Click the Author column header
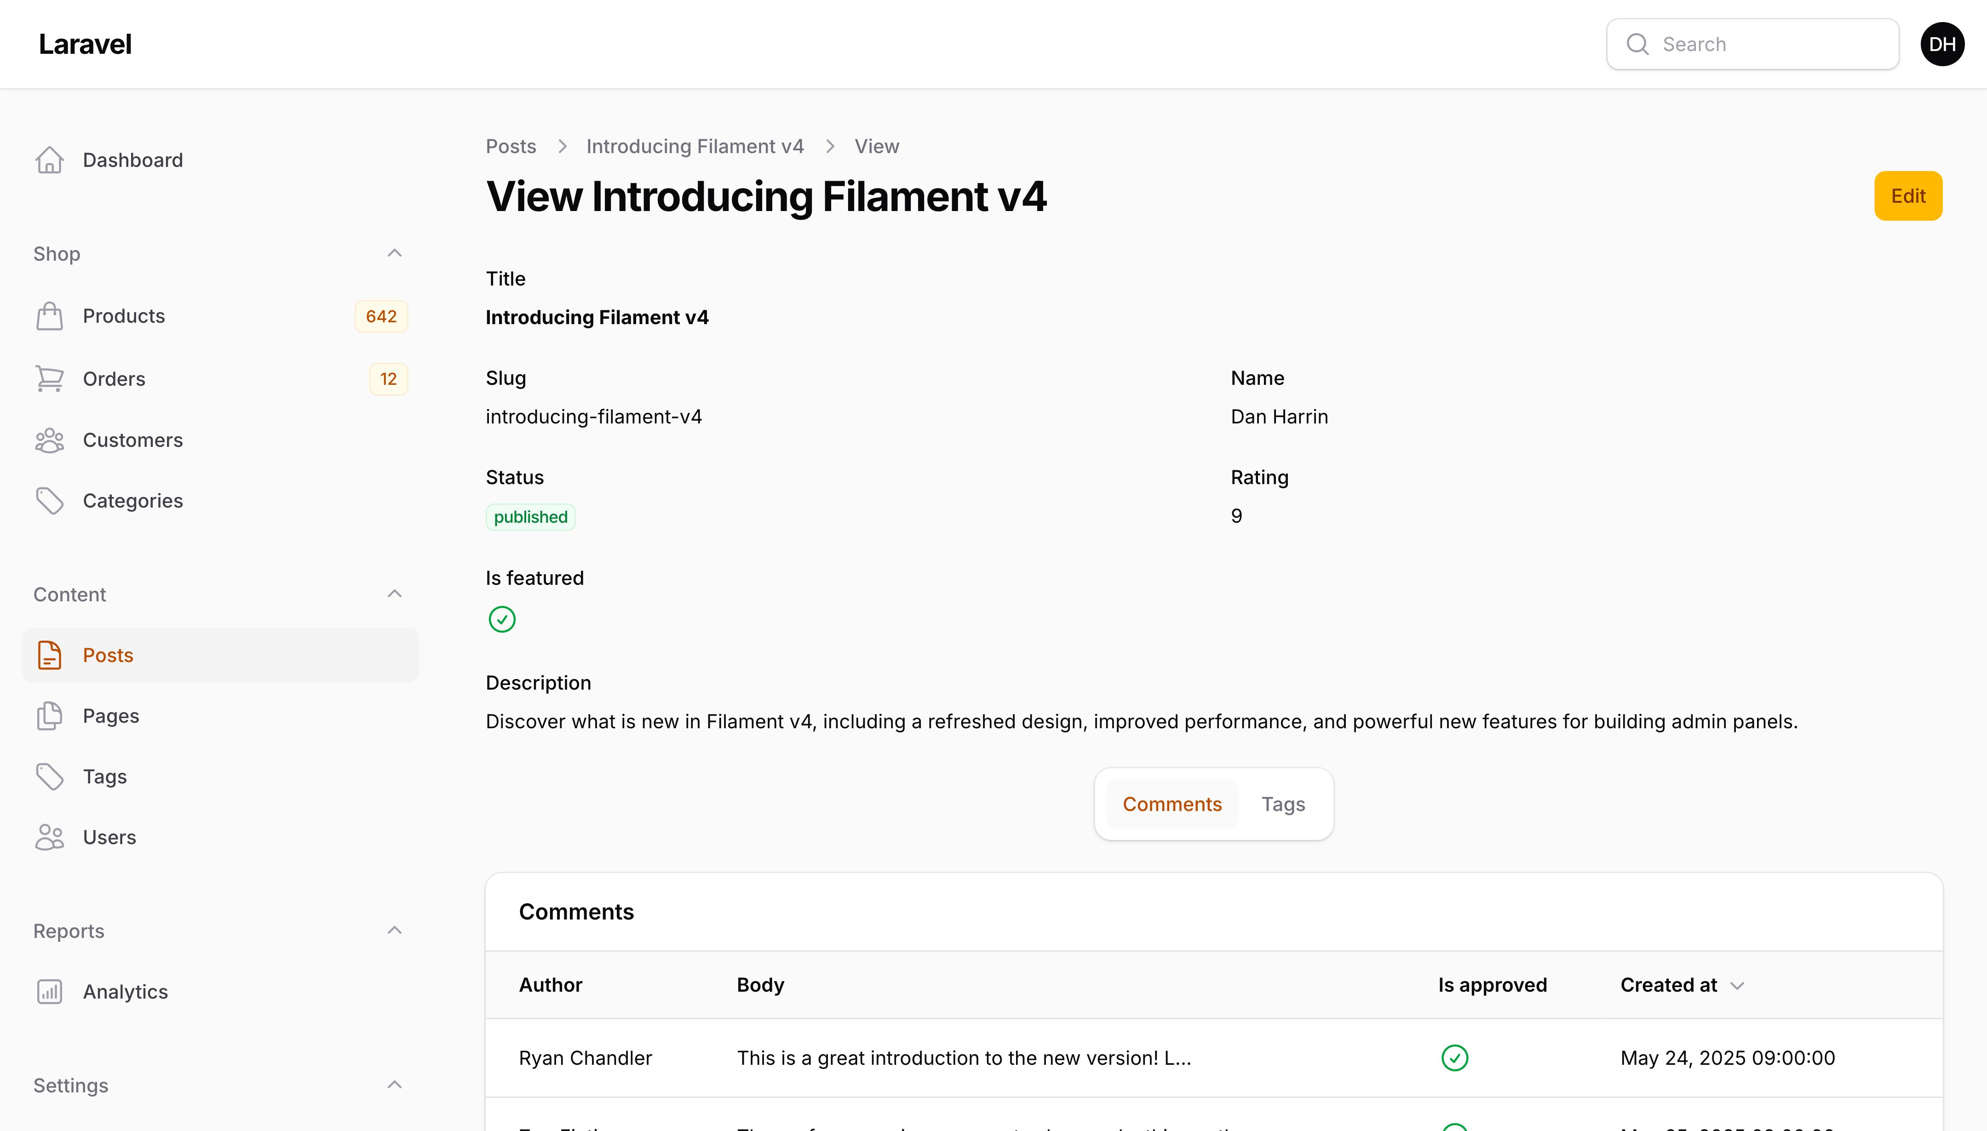Screen dimensions: 1987x1131 (550, 985)
